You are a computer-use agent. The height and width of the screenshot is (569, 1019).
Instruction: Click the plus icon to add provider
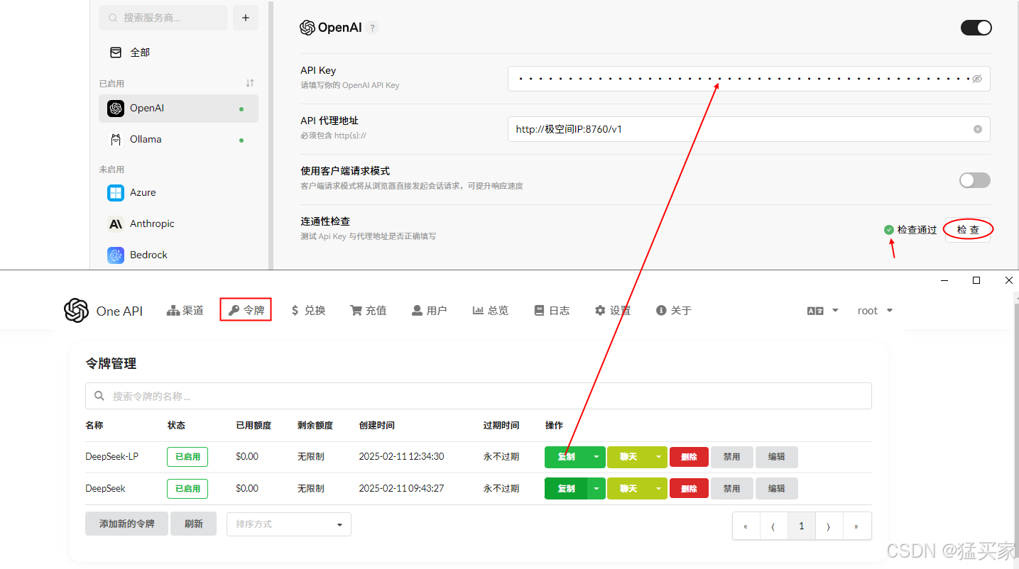[246, 18]
